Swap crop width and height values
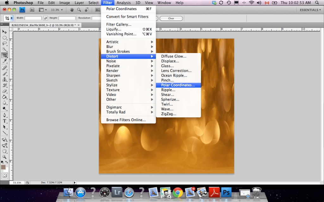The height and width of the screenshot is (202, 324). [x=46, y=18]
